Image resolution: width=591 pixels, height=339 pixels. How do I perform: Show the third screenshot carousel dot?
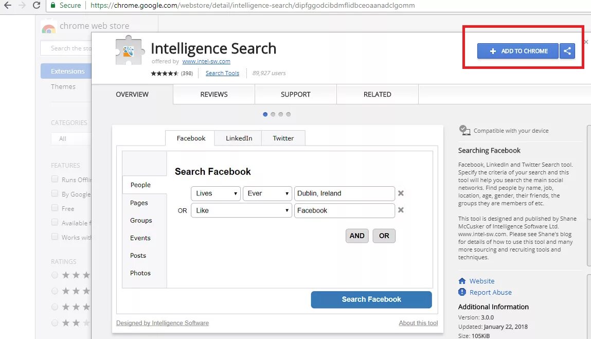coord(280,114)
